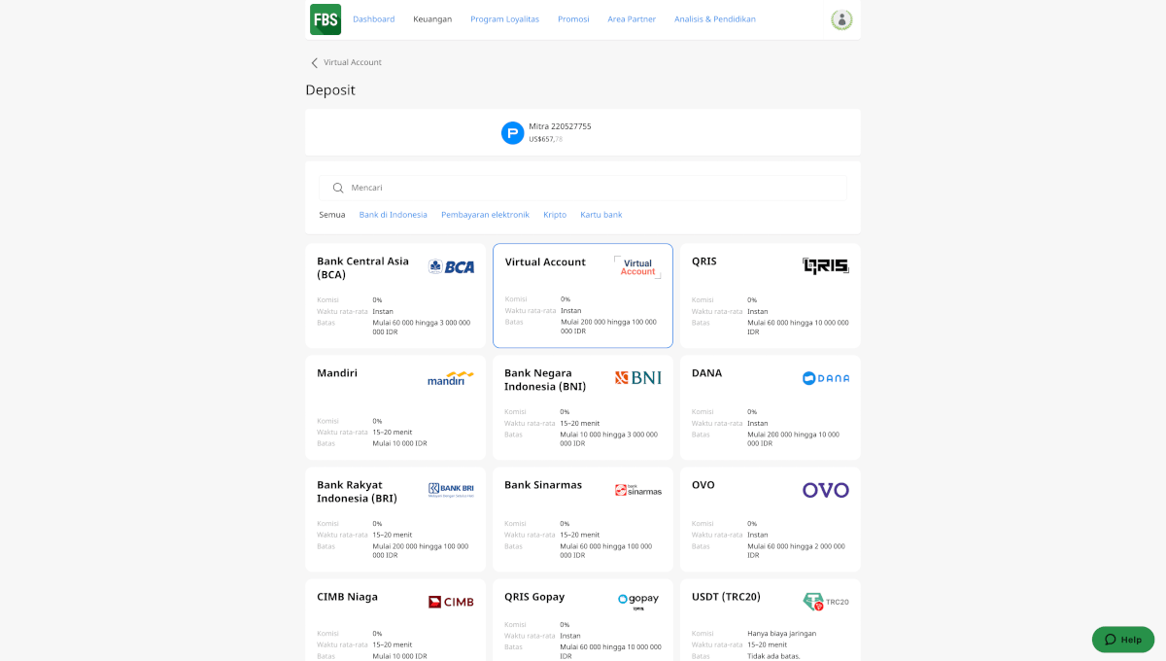Click the DANA logo

[826, 378]
